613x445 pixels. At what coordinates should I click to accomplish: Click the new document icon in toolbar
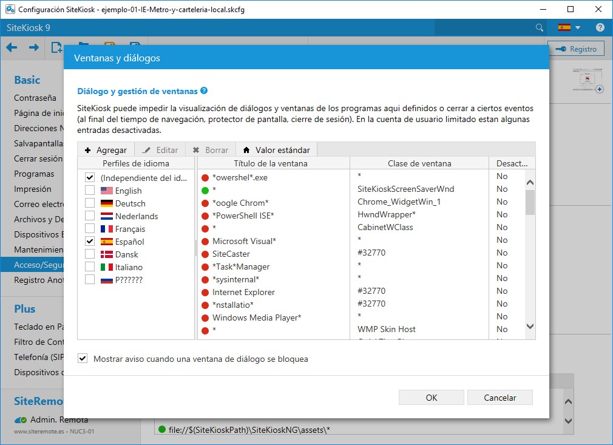[x=57, y=48]
